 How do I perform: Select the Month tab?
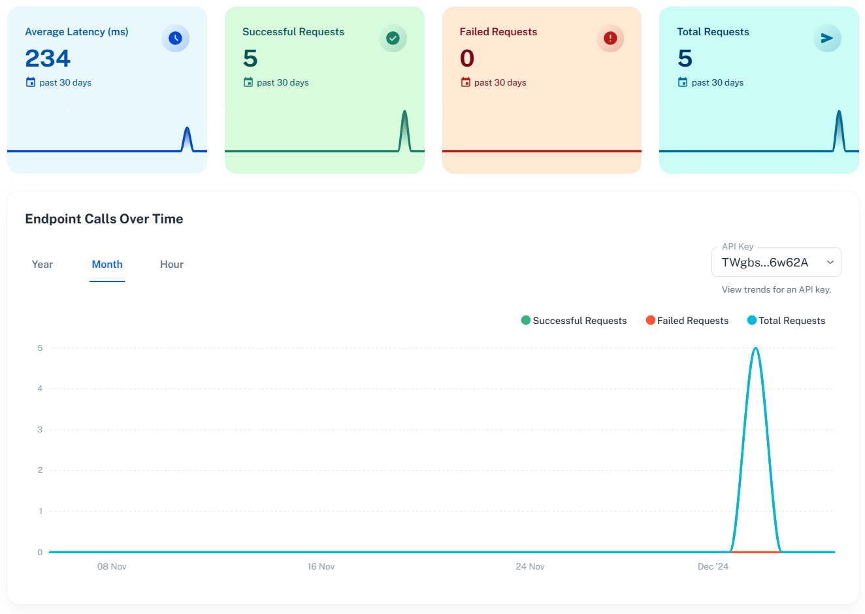pos(107,265)
